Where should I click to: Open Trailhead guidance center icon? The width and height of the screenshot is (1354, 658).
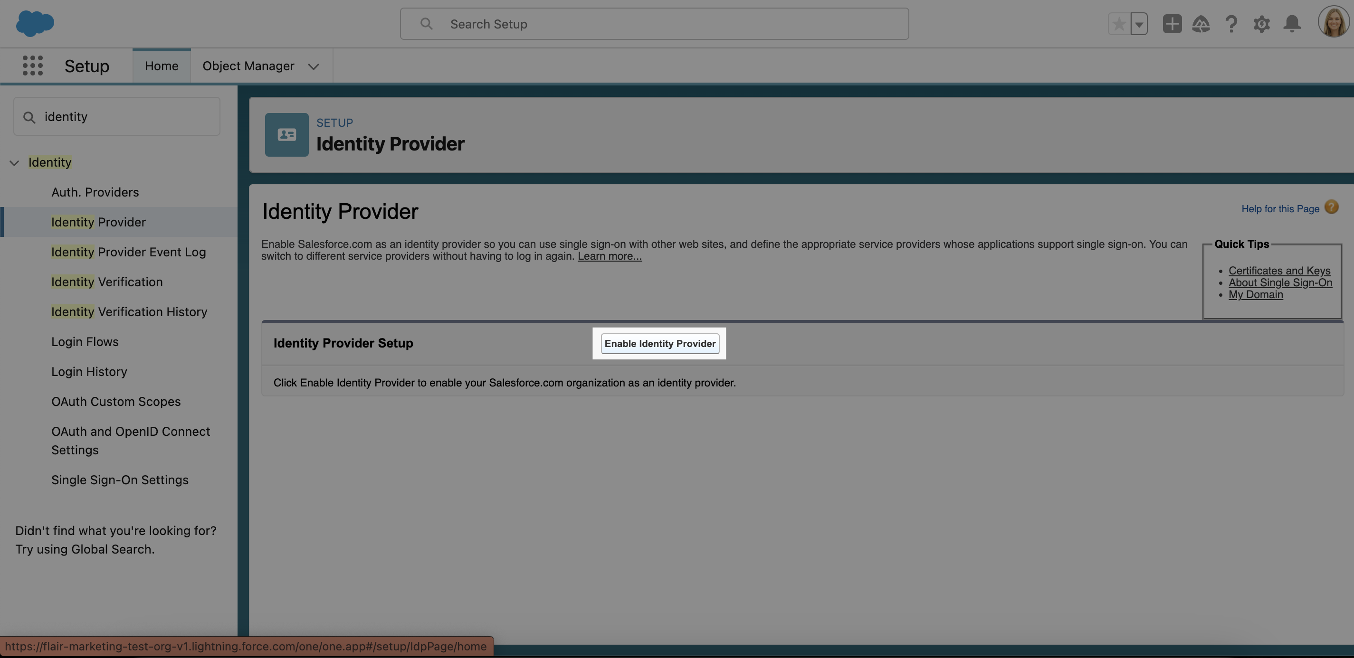[1201, 24]
